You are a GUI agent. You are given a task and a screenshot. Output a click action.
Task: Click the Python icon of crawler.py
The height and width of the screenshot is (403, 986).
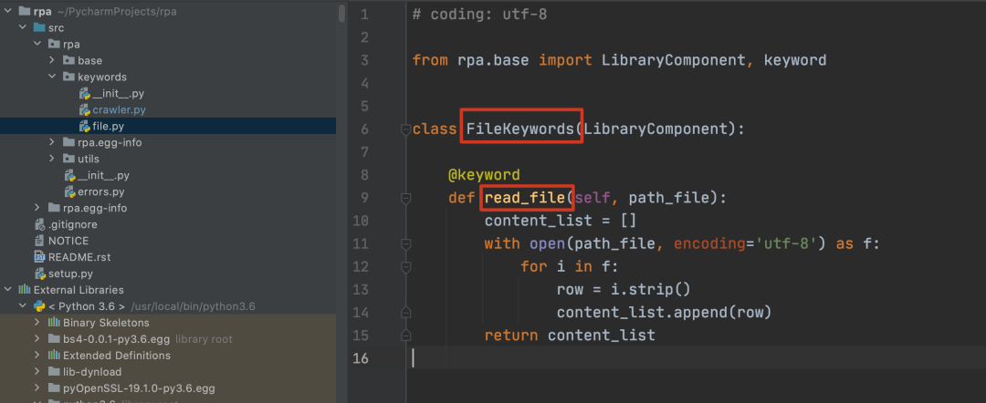click(x=84, y=109)
